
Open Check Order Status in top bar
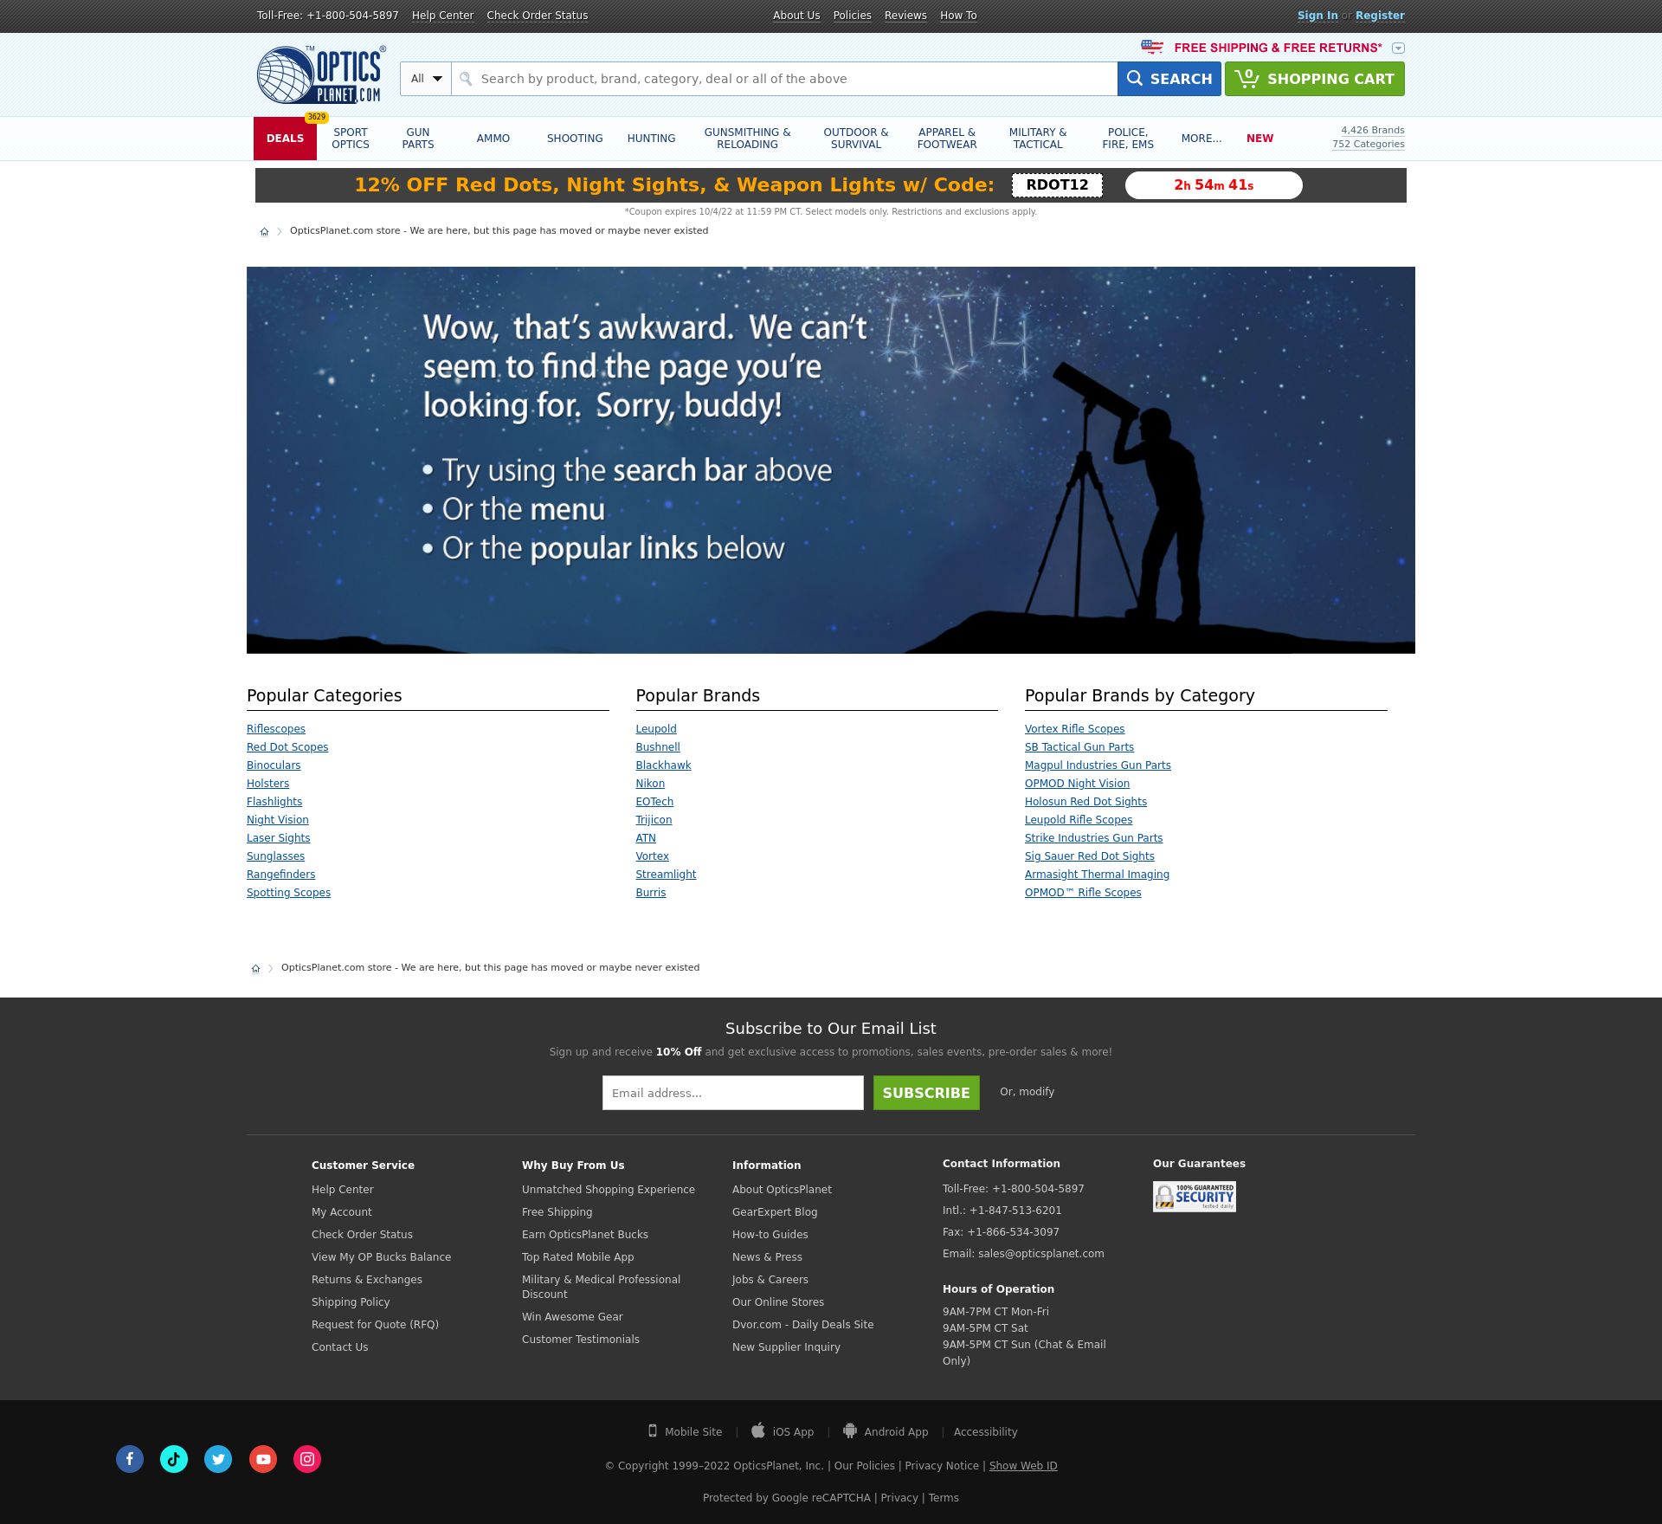(537, 16)
